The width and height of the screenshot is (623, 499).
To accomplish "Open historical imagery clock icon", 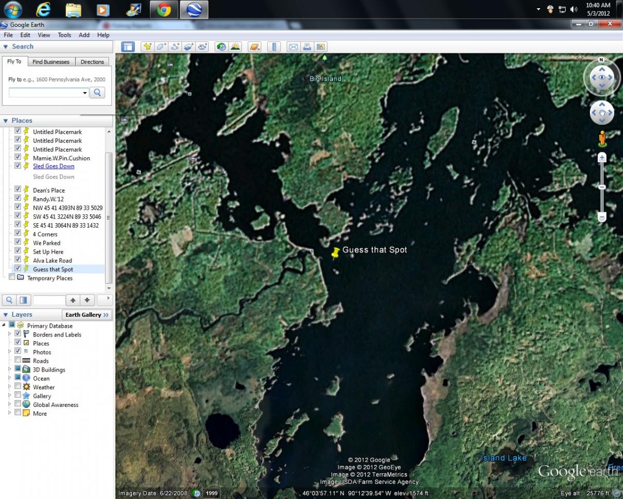I will 221,47.
